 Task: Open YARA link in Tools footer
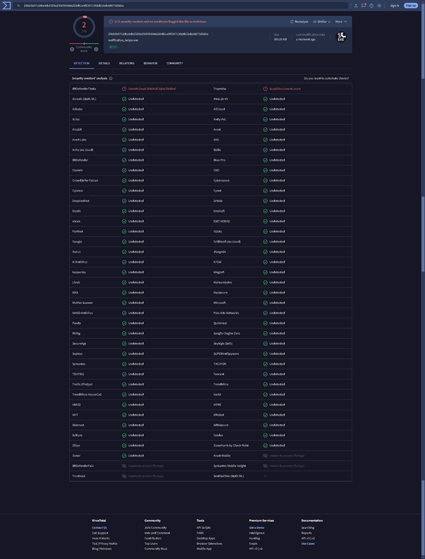click(200, 533)
